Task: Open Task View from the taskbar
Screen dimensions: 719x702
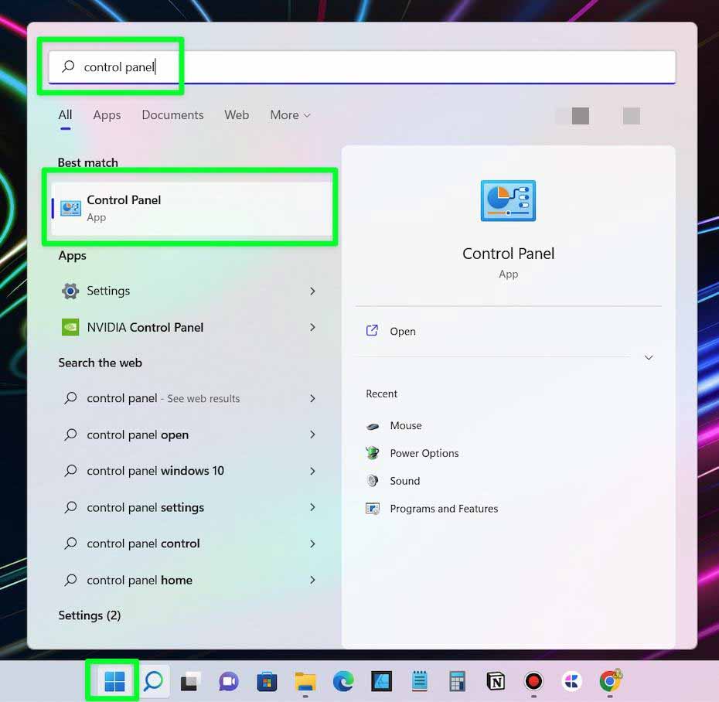Action: [191, 681]
